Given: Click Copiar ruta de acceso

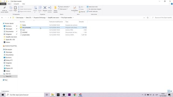Looking at the screenshot, I should point(25,9).
